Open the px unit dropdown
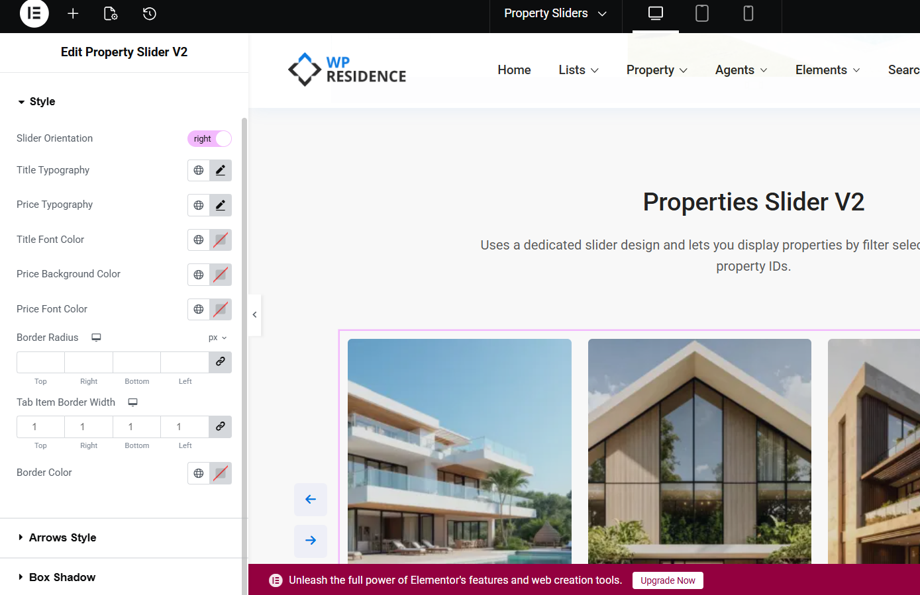The image size is (920, 595). 217,338
